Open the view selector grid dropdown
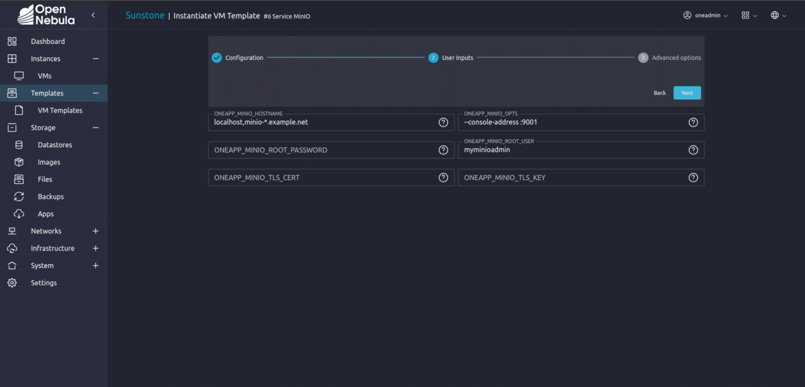The width and height of the screenshot is (805, 387). (x=749, y=15)
